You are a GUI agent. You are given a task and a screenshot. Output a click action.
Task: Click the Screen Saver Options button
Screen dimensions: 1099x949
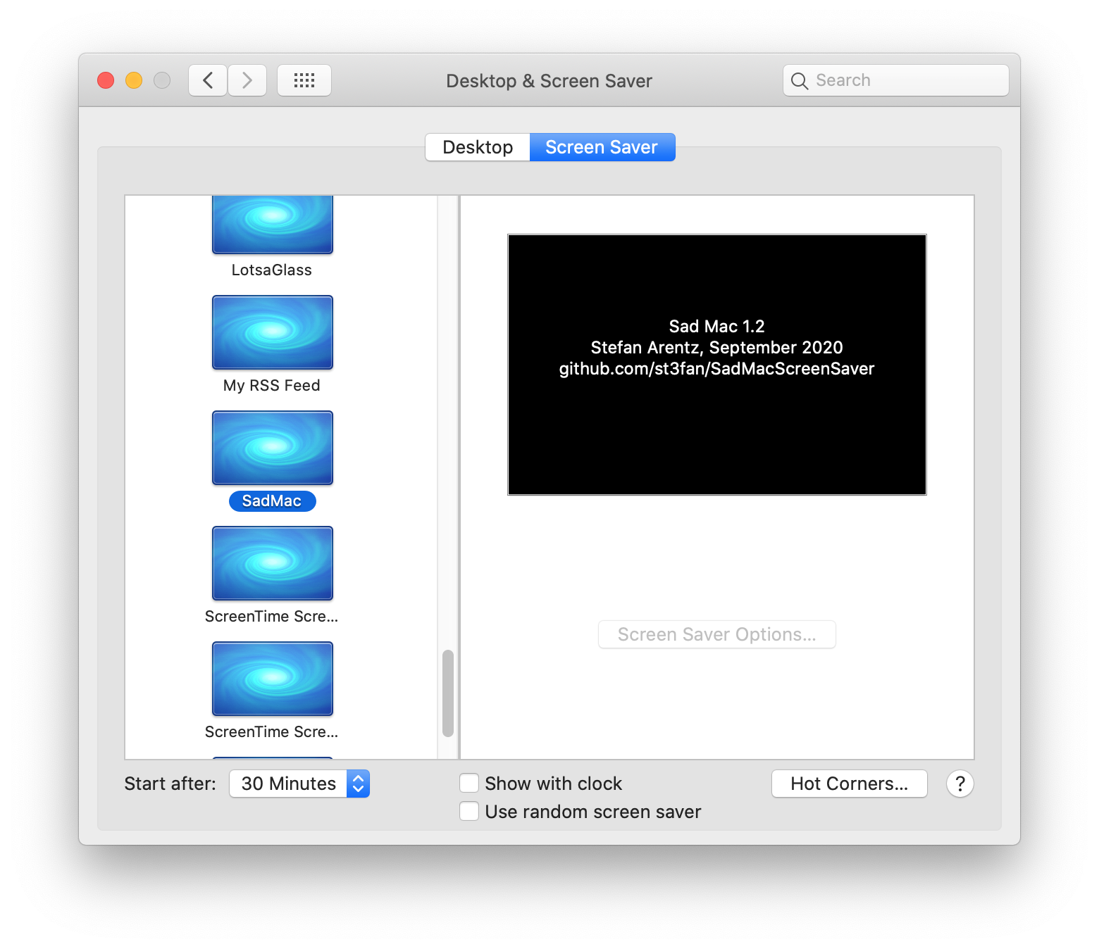(x=717, y=634)
